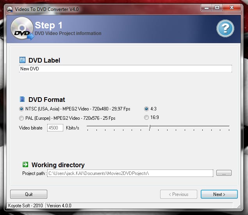Click the Project path field
This screenshot has height=215, width=248.
click(x=130, y=173)
